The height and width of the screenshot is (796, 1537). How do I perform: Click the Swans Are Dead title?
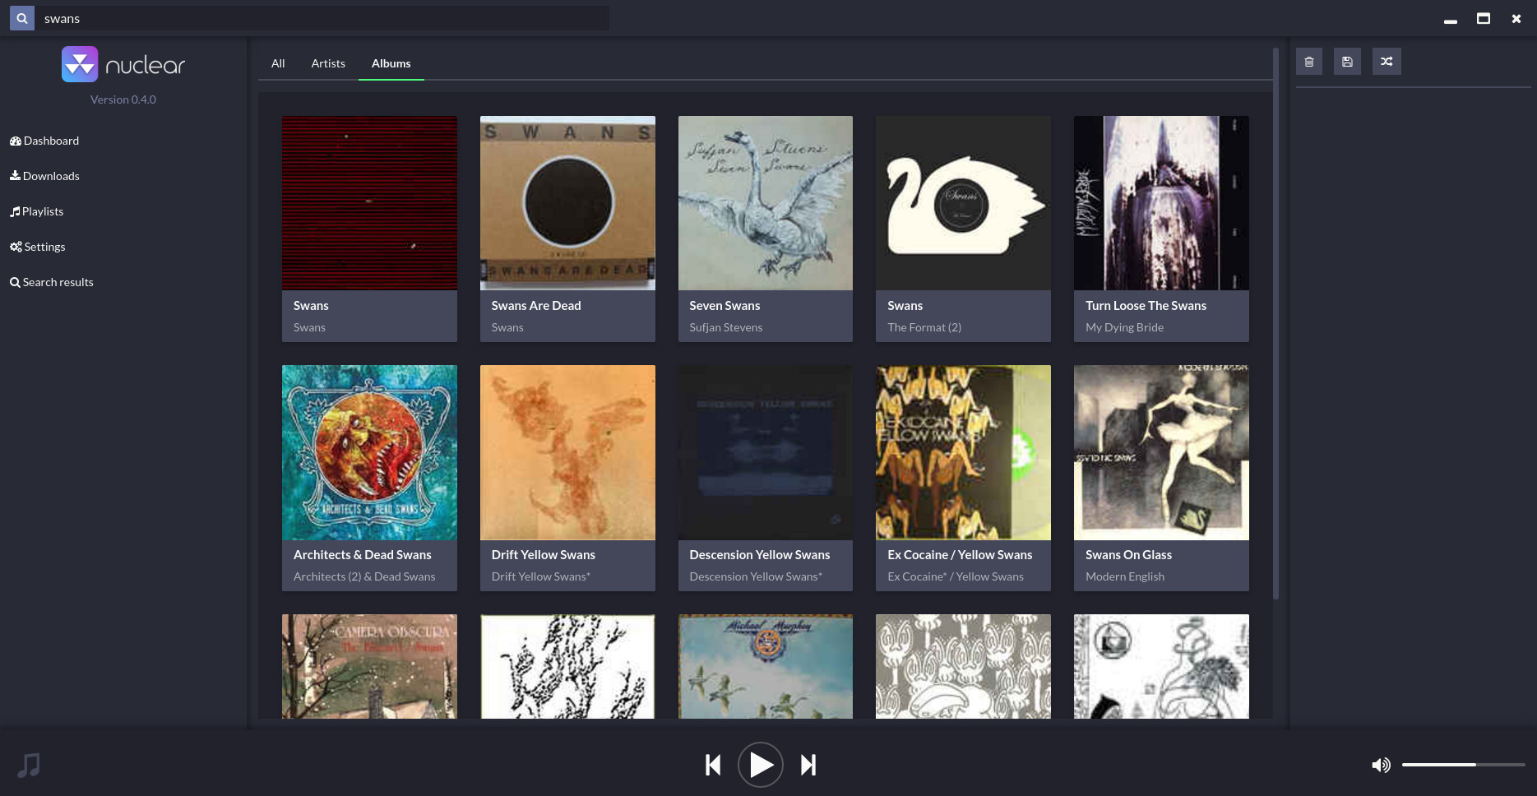(536, 306)
